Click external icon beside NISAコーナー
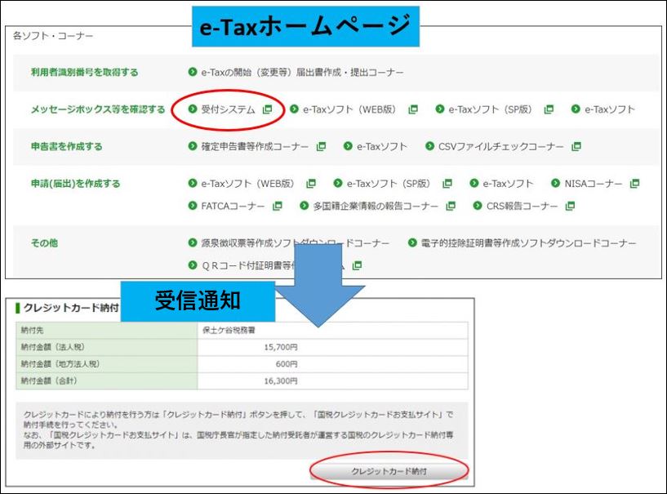Screen dimensions: 667x494 634,184
